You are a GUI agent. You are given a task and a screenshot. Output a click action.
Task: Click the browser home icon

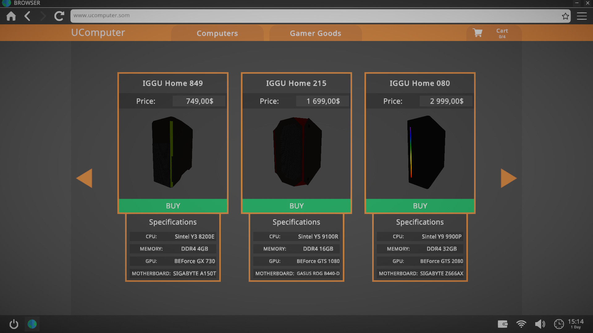[11, 16]
